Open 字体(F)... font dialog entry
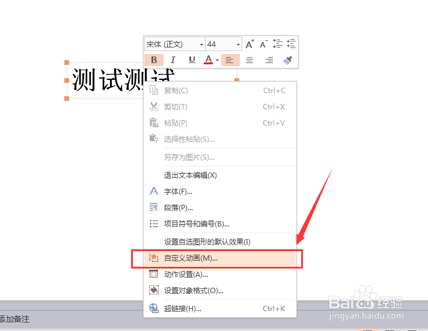428x331 pixels. point(220,192)
